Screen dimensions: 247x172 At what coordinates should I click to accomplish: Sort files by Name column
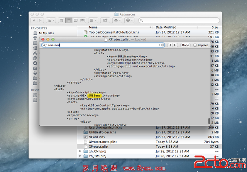93,27
